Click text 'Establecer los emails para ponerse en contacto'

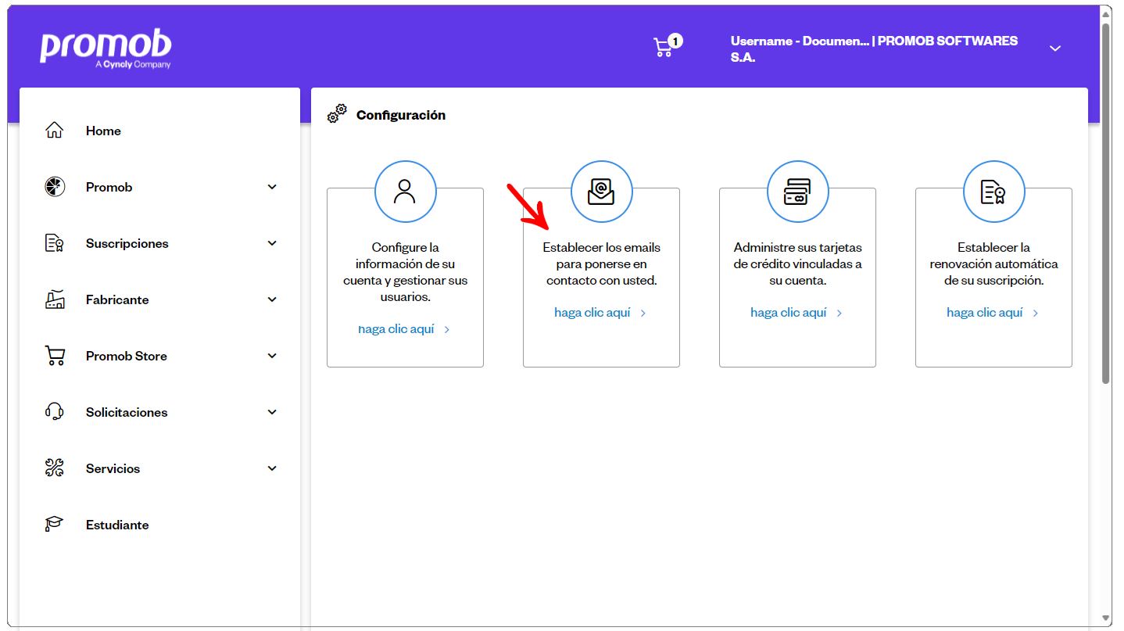pyautogui.click(x=601, y=264)
